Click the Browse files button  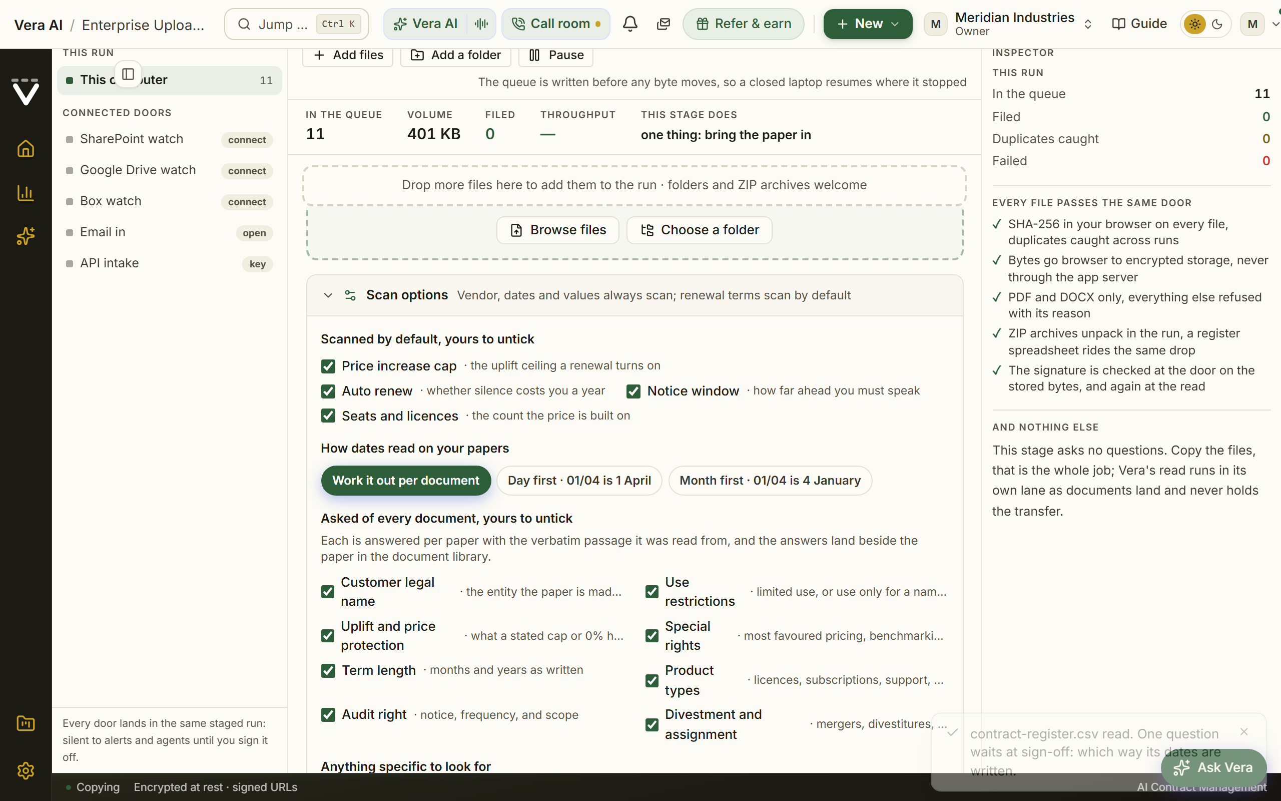[x=558, y=230]
